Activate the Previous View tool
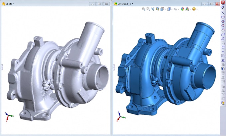226x136 pixels. [153, 9]
